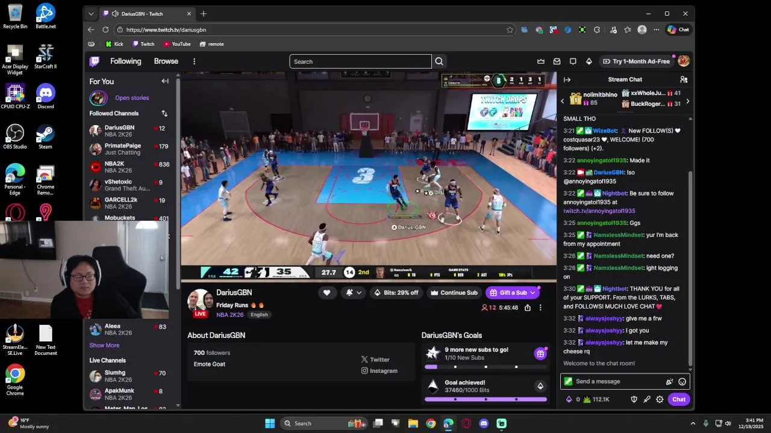Click the Twitch logo home icon
Viewport: 771px width, 433px height.
tap(95, 61)
